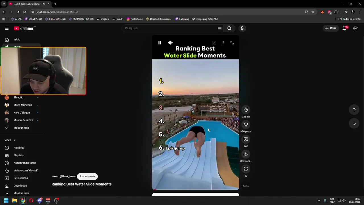Open a new browser tab
Image resolution: width=364 pixels, height=205 pixels.
[55, 4]
